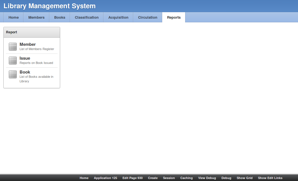The image size is (298, 181).
Task: Open the Issue report link
Action: [x=25, y=58]
